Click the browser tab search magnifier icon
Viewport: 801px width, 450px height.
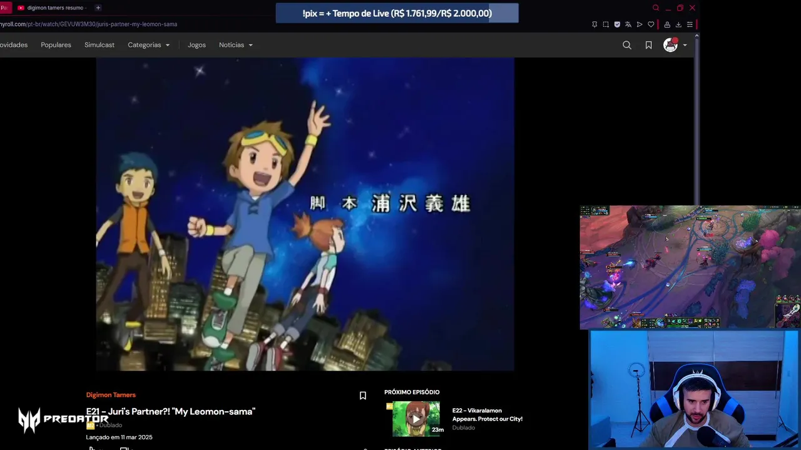[x=656, y=7]
